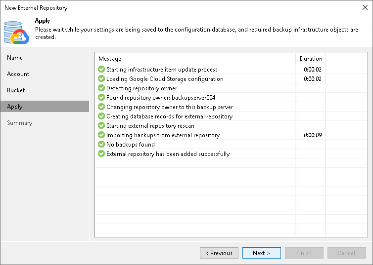Viewport: 373px width, 265px height.
Task: Click duration 0:00:02 of Loading Google Cloud row
Action: pyautogui.click(x=313, y=79)
